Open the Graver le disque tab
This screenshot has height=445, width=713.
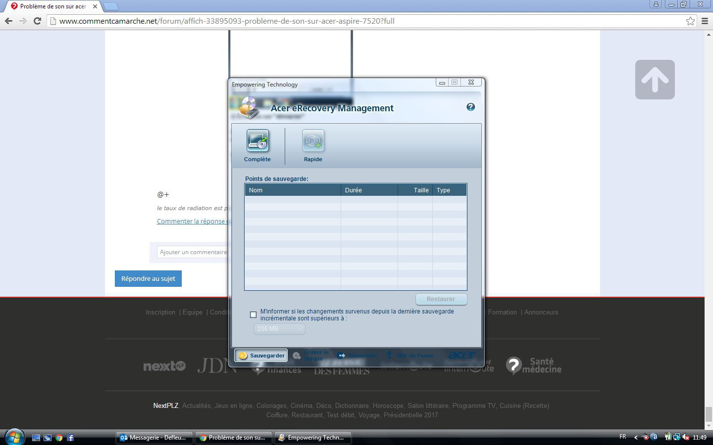pos(311,355)
